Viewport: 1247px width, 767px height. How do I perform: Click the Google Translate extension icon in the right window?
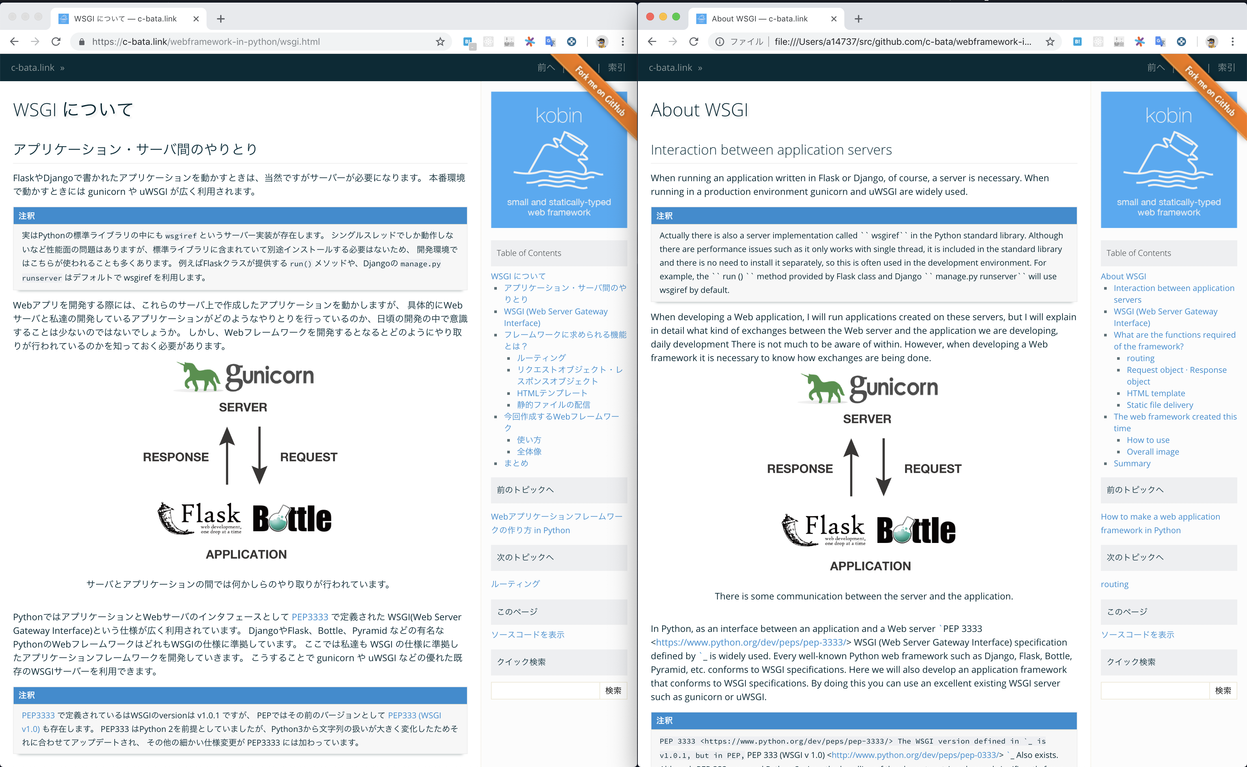(1160, 42)
